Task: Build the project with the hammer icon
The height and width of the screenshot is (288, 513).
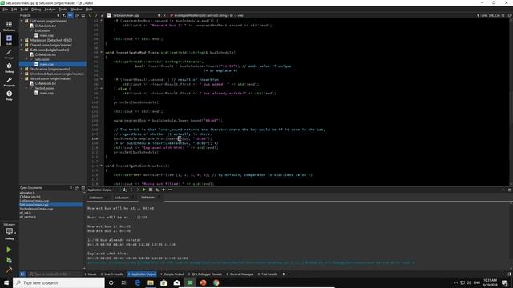Action: [9, 270]
